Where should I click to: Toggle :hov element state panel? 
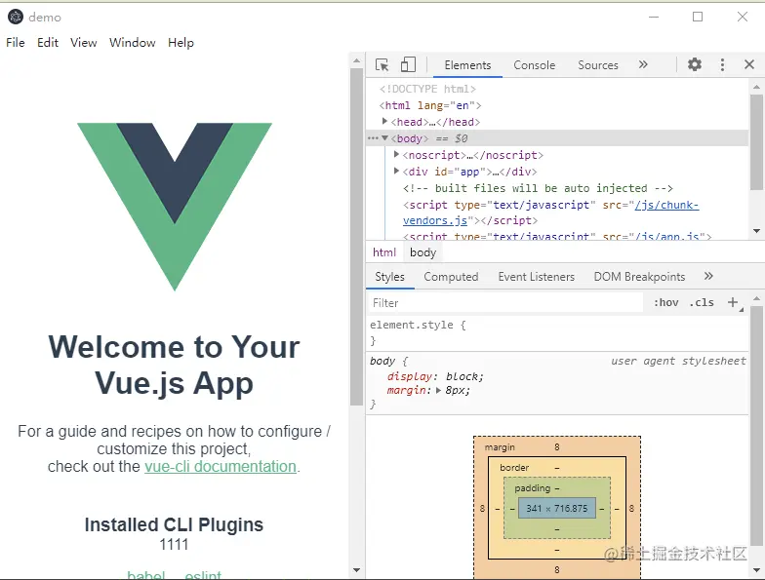pos(665,302)
